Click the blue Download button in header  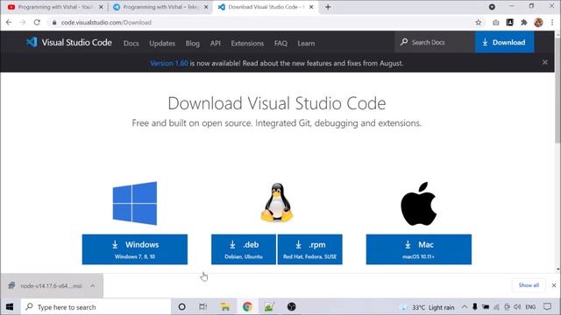tap(505, 42)
